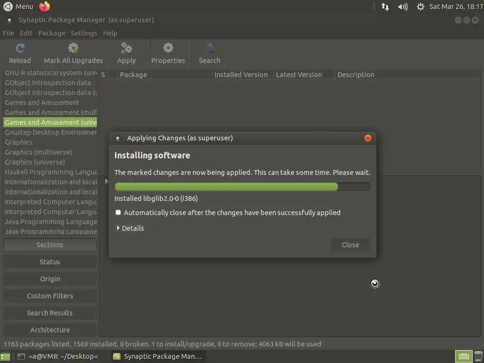Switch to Sections filter view
The width and height of the screenshot is (484, 363).
(x=50, y=245)
